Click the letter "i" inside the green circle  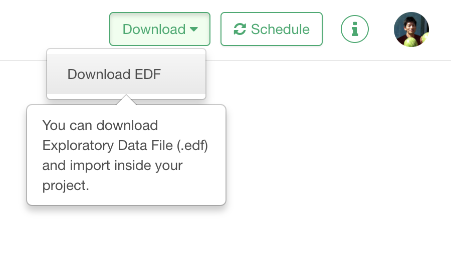(355, 29)
